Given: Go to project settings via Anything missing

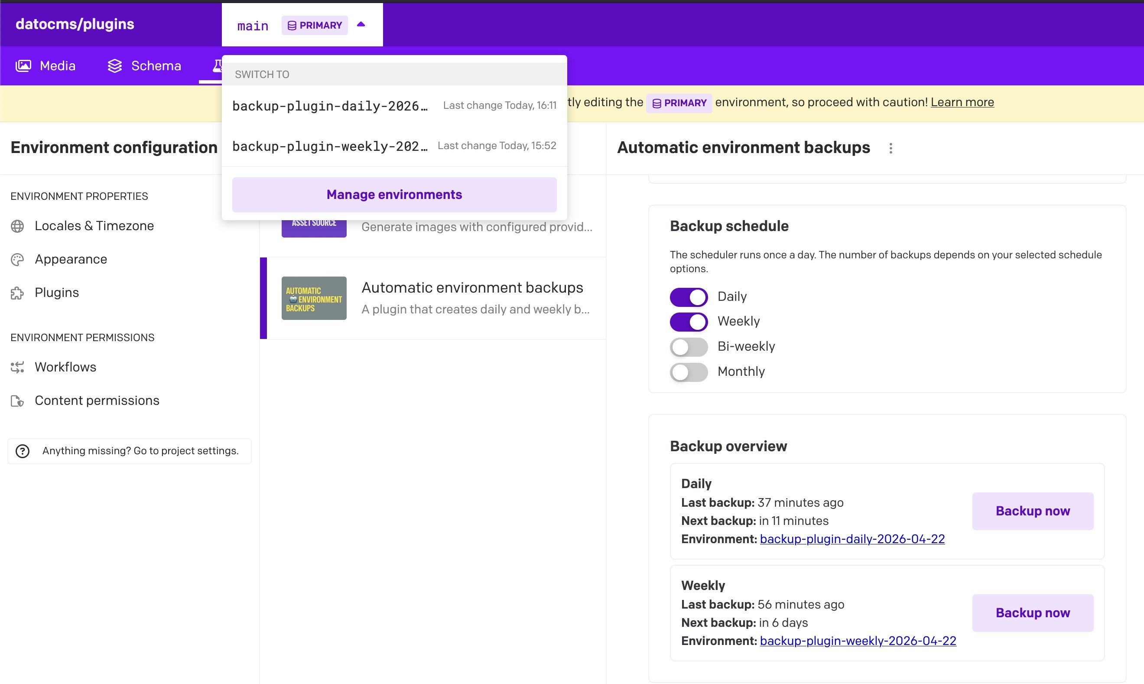Looking at the screenshot, I should [x=130, y=451].
